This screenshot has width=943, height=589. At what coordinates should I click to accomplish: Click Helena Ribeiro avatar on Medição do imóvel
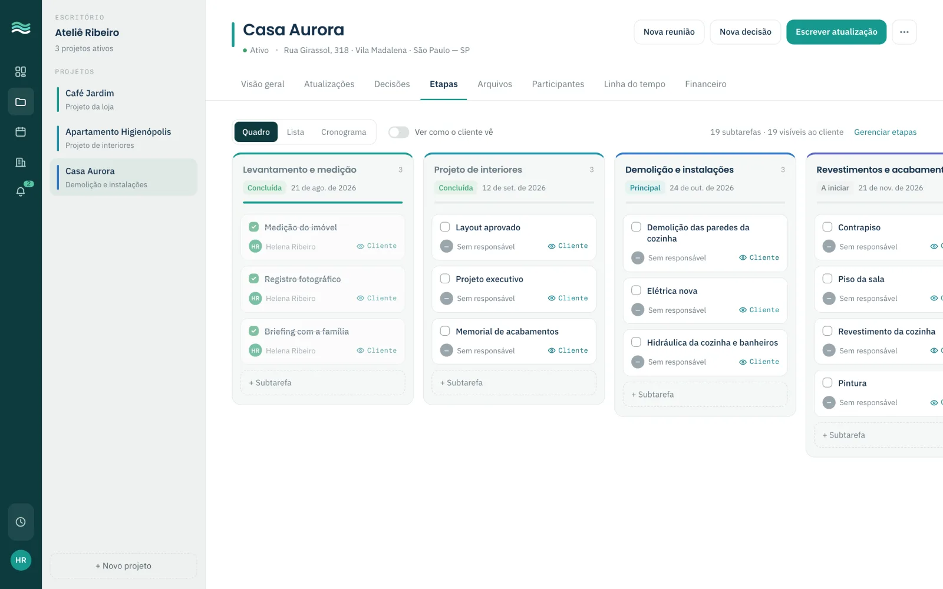click(x=255, y=247)
